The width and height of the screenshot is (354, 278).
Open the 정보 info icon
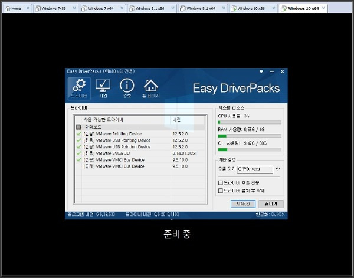127,89
